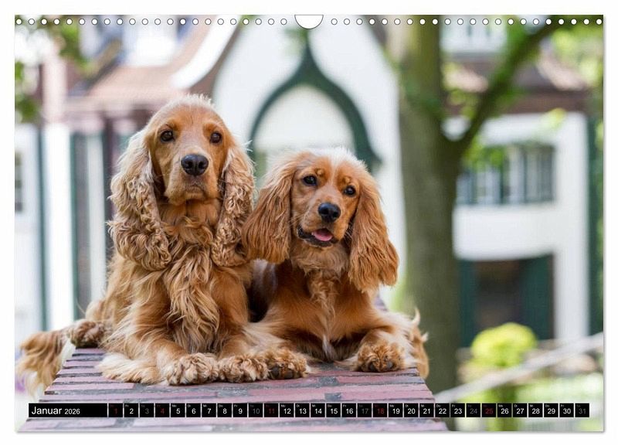Select day 1 in the calendar strip
The height and width of the screenshot is (446, 618).
pyautogui.click(x=116, y=410)
